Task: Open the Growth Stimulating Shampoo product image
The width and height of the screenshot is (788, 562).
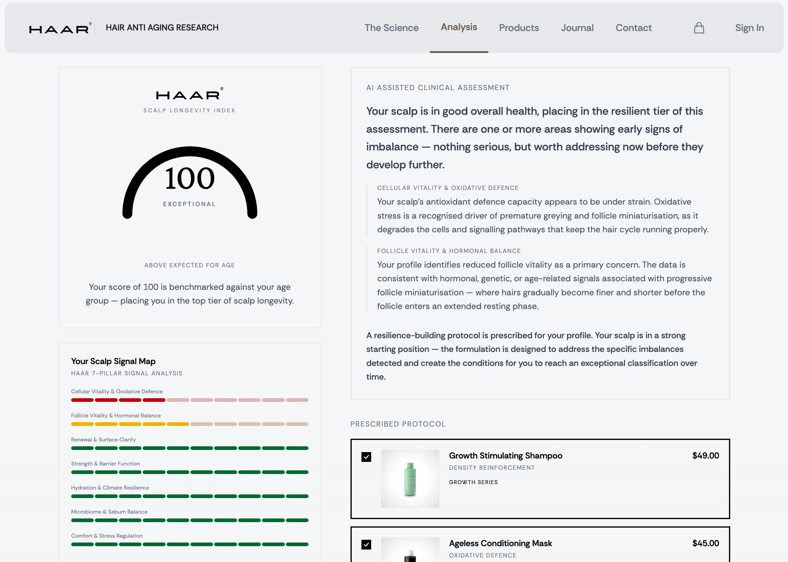Action: [410, 479]
